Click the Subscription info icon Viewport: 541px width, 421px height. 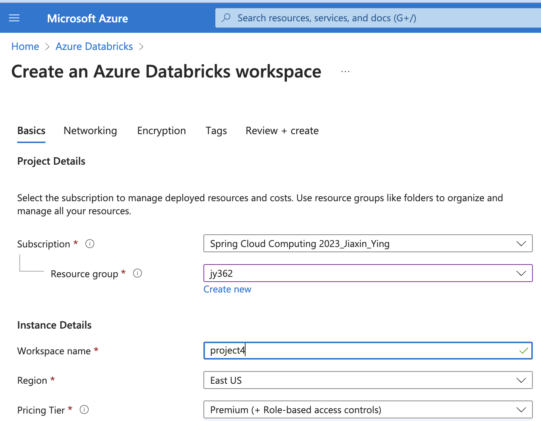tap(90, 244)
